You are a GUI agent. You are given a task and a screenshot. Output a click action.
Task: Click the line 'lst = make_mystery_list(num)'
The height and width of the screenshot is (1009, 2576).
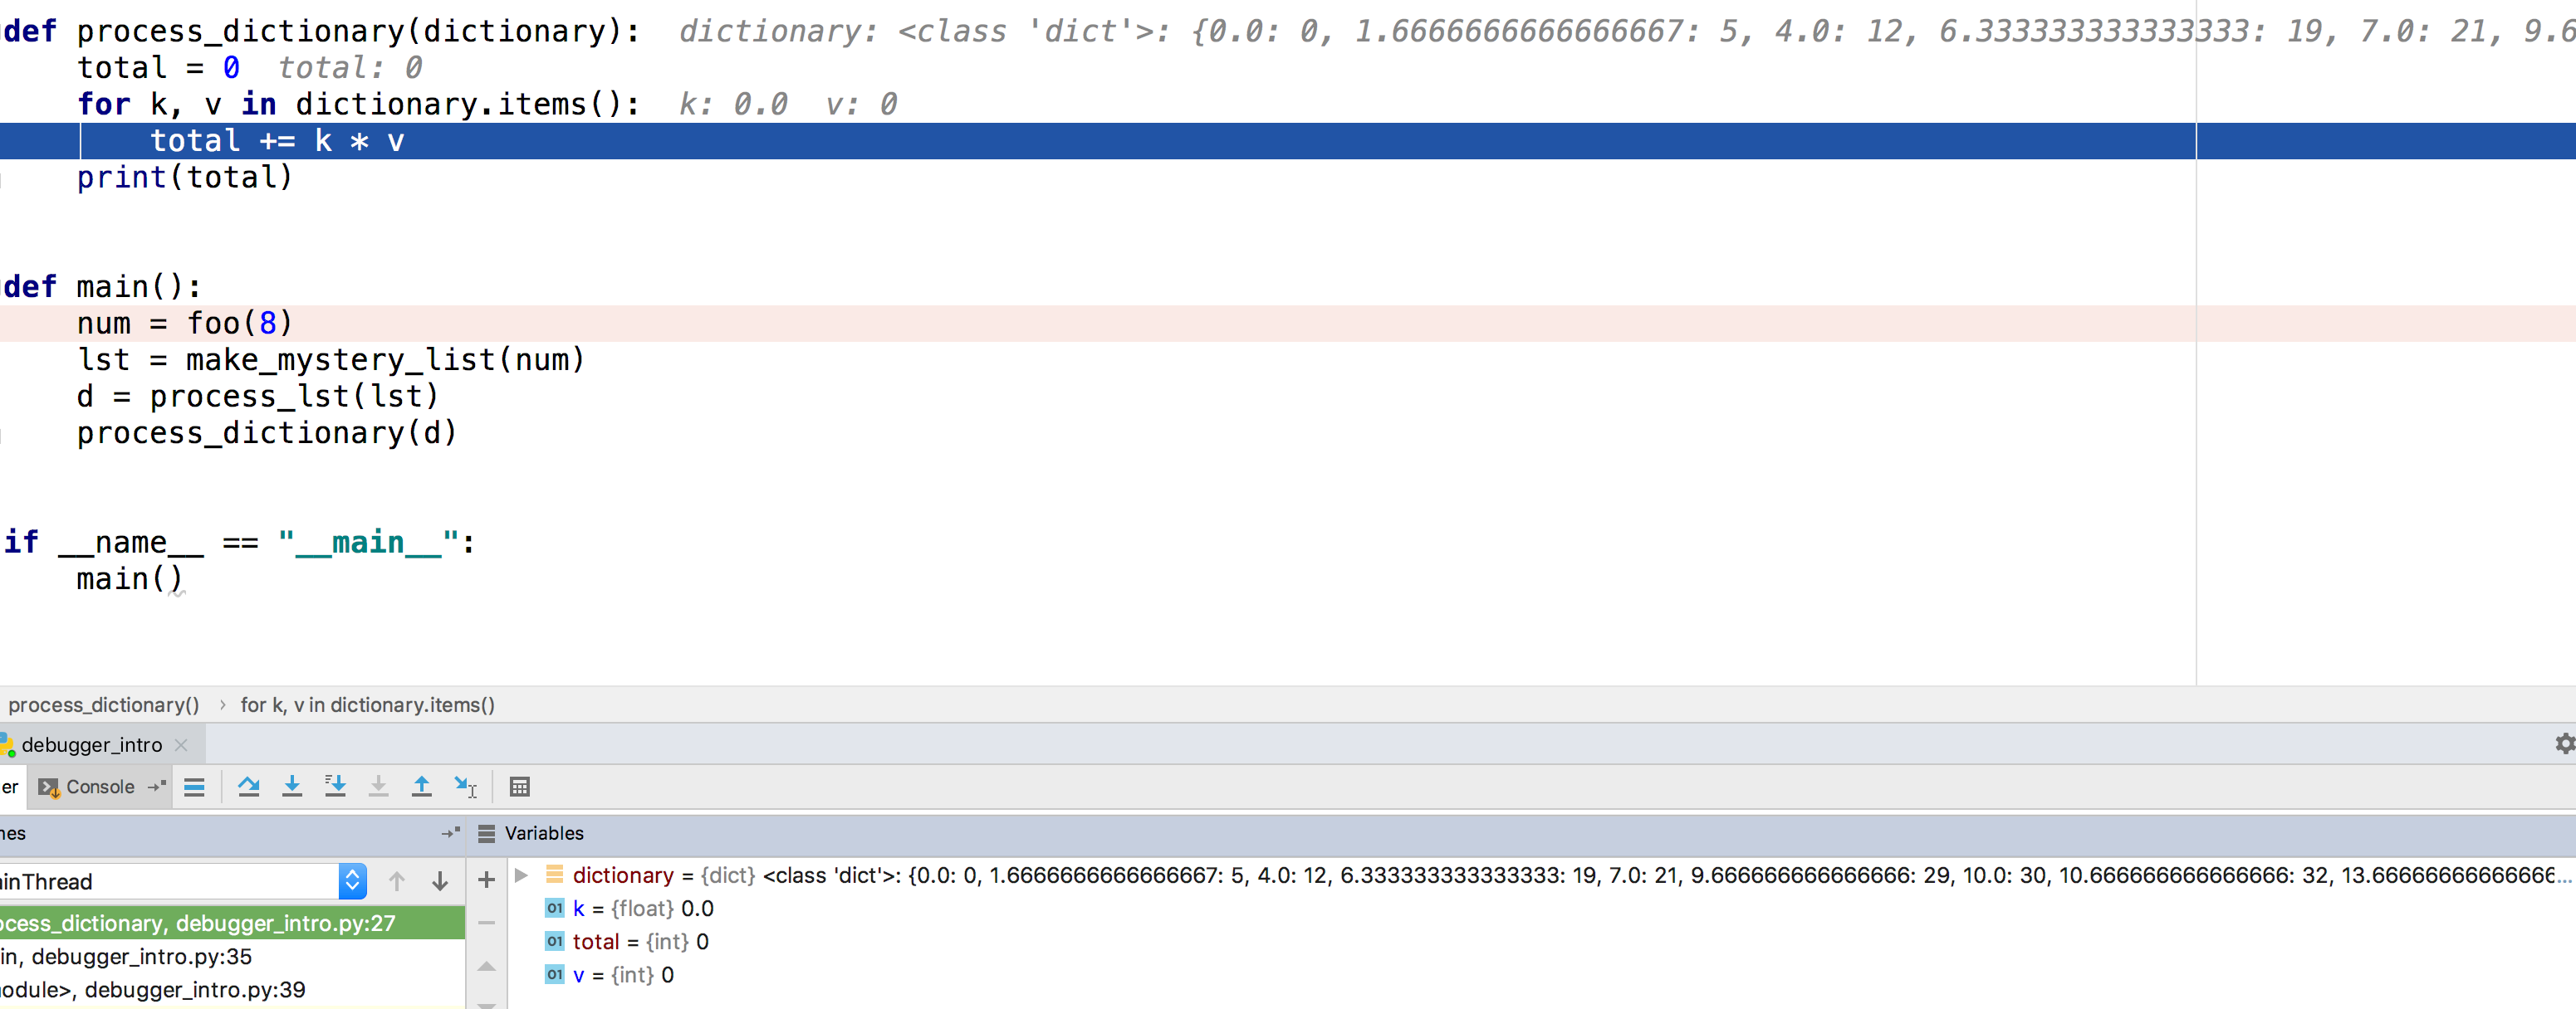pos(331,359)
